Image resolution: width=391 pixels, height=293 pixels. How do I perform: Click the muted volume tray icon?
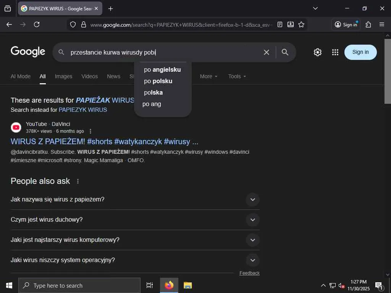pyautogui.click(x=341, y=285)
